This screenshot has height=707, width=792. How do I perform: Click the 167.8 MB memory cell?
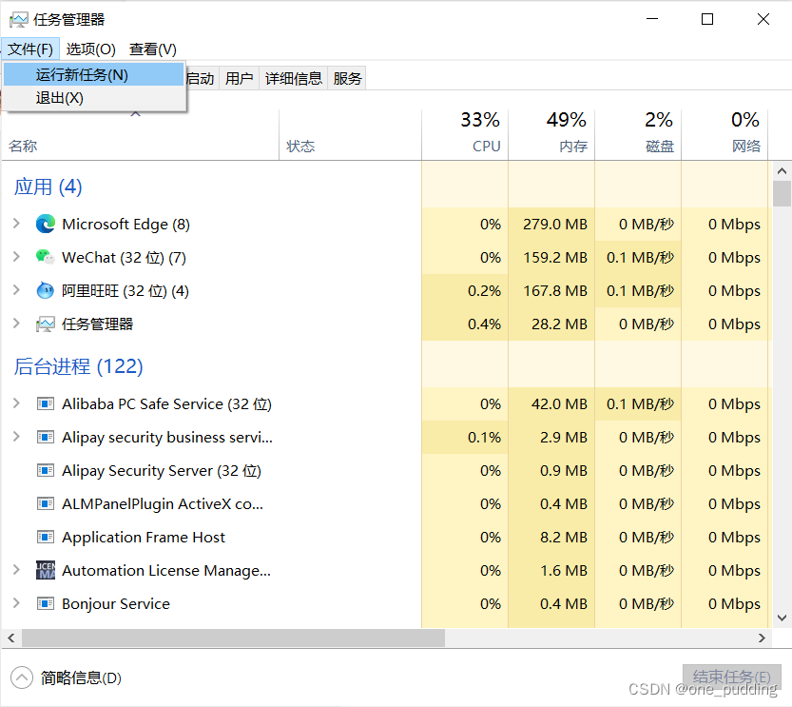[551, 290]
